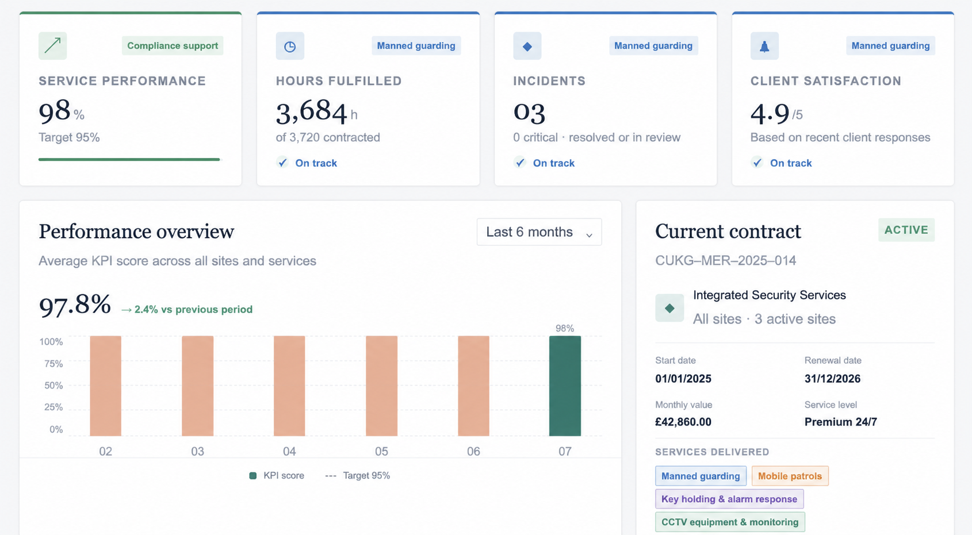Click the Manned guarding tag on Incidents card

click(653, 46)
